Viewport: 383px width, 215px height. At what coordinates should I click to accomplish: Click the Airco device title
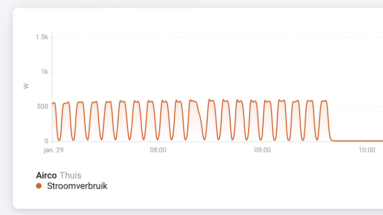click(x=46, y=175)
